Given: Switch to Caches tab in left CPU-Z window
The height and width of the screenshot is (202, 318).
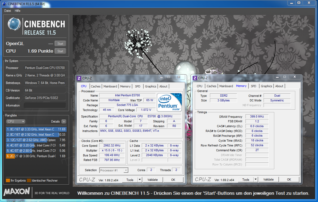Looking at the screenshot, I should pos(95,86).
